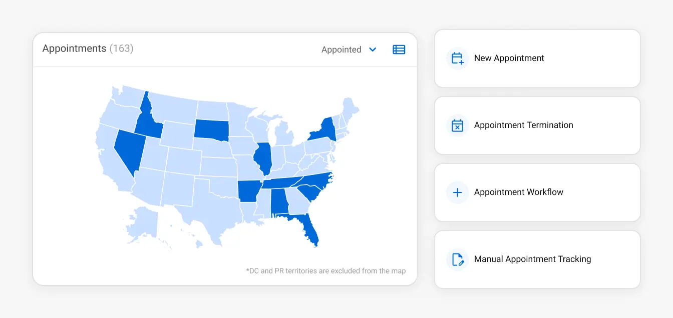The image size is (673, 318).
Task: Open the Appointment Termination card
Action: coord(537,125)
